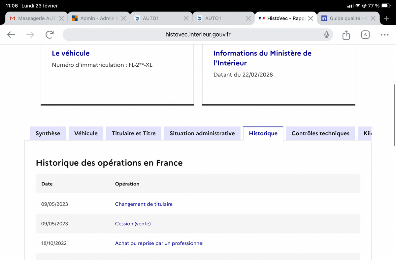Click the Changement de titulaire link
This screenshot has height=260, width=396.
point(144,204)
